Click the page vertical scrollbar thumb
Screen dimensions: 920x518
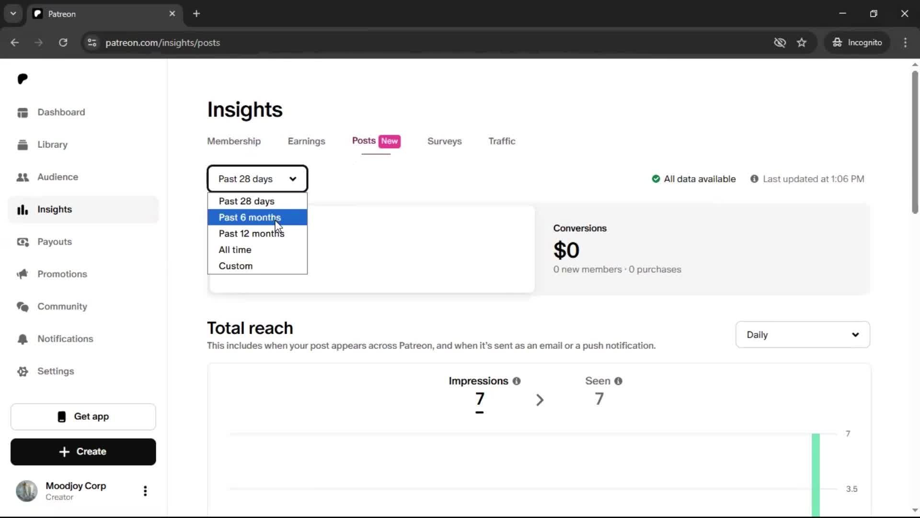pyautogui.click(x=915, y=142)
